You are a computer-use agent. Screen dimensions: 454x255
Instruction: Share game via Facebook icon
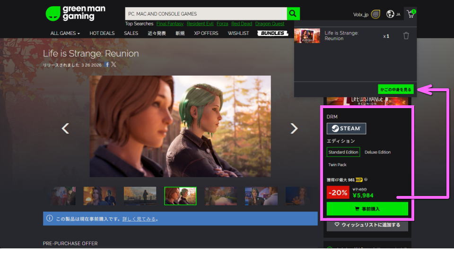(107, 65)
